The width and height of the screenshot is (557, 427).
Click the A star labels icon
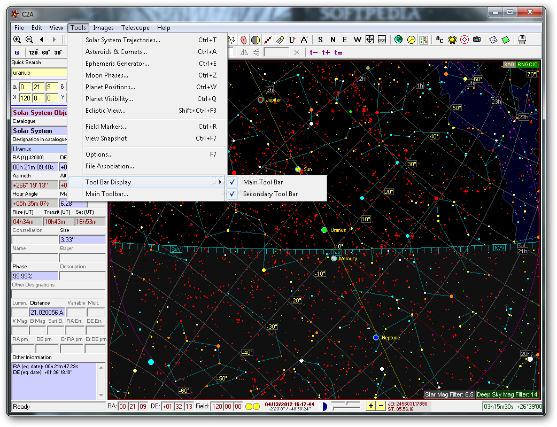click(x=305, y=40)
